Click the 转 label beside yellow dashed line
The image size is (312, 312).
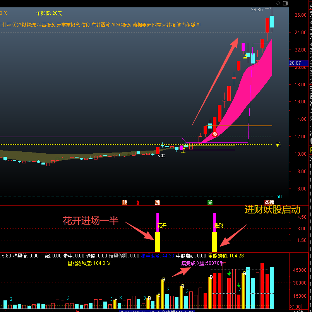pyautogui.click(x=278, y=144)
